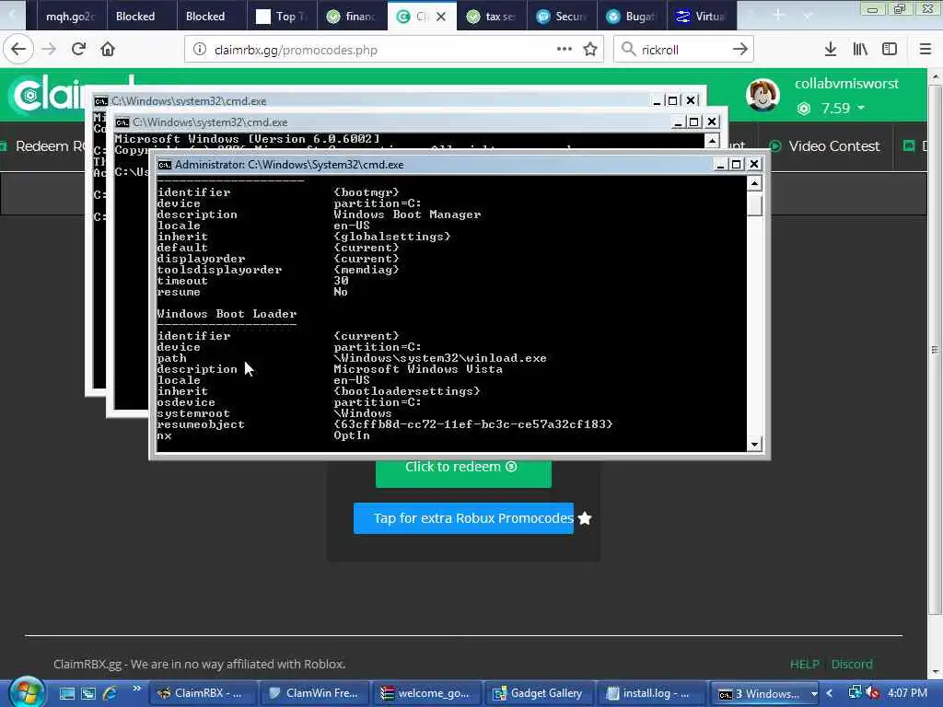943x707 pixels.
Task: Go back to the previous page in browser
Action: 18,50
